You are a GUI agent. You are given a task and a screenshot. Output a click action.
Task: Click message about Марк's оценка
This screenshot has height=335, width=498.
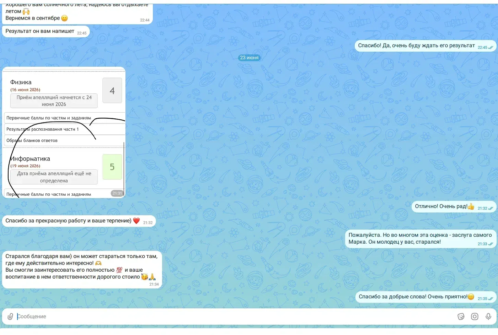point(420,239)
